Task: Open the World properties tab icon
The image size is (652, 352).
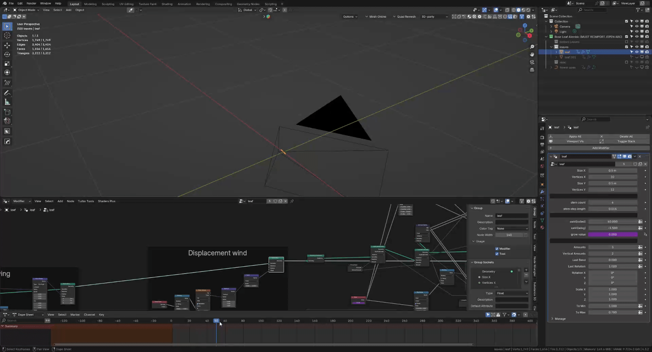Action: pyautogui.click(x=542, y=166)
